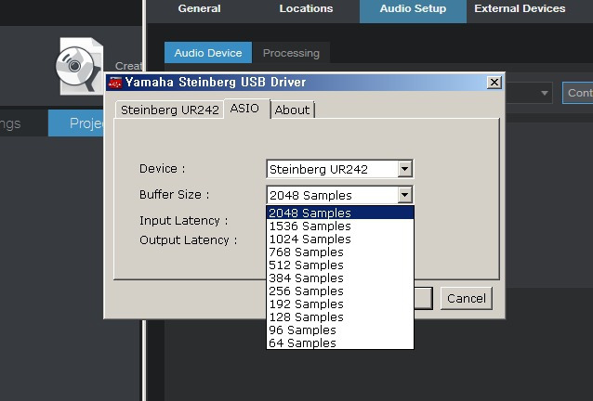Switch to the Processing sub-tab
This screenshot has height=401, width=593.
tap(291, 53)
